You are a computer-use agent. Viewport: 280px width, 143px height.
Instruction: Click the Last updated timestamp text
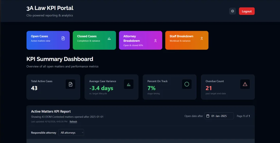pos(49,122)
